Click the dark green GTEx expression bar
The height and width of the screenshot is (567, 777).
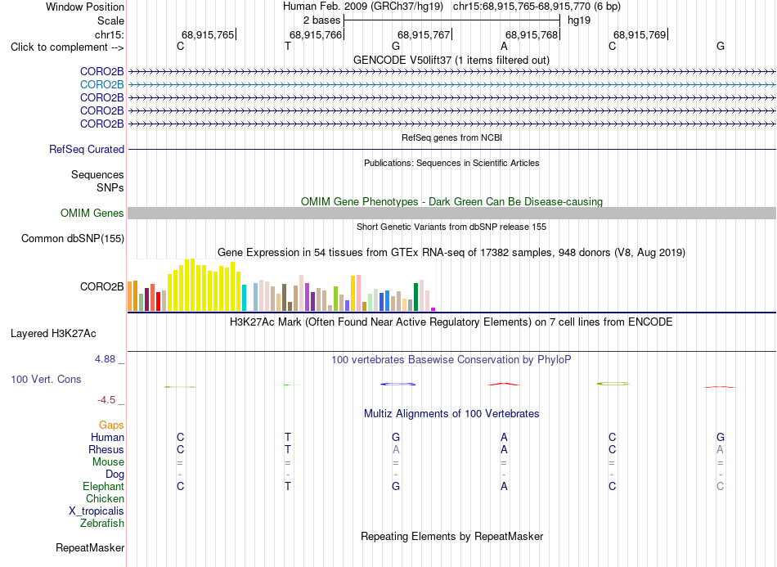click(415, 297)
